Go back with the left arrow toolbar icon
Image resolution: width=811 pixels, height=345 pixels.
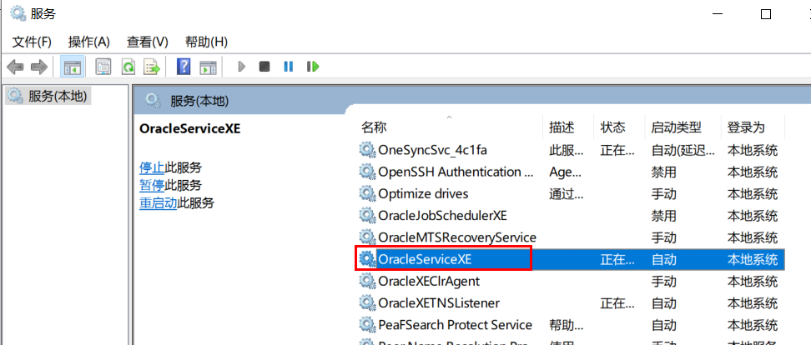coord(16,67)
